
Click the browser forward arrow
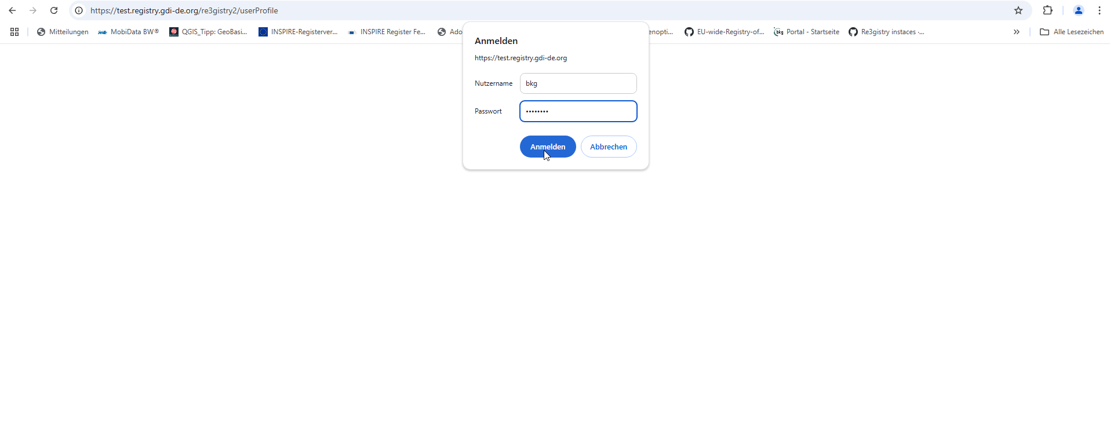click(x=33, y=10)
